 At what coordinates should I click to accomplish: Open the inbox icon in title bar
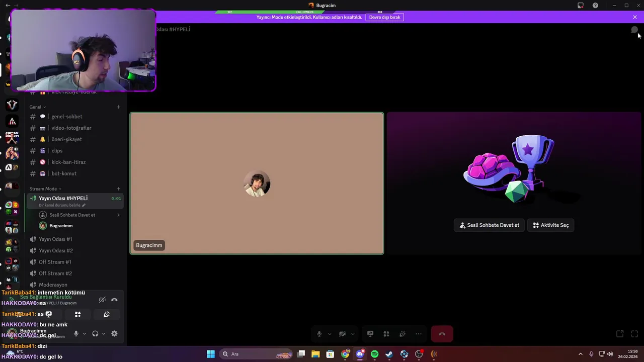(580, 5)
